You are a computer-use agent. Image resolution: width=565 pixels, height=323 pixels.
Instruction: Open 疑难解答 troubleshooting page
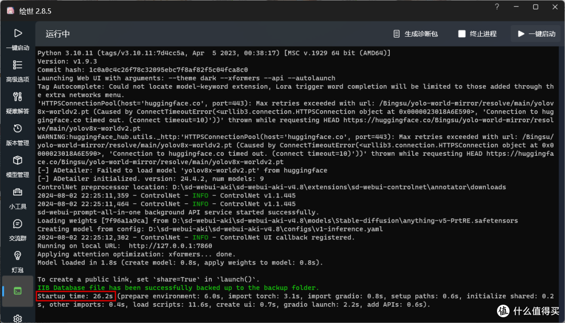[x=18, y=103]
